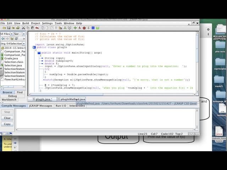The width and height of the screenshot is (227, 170).
Task: Open the csprinciples folder on desktop
Action: point(220,62)
